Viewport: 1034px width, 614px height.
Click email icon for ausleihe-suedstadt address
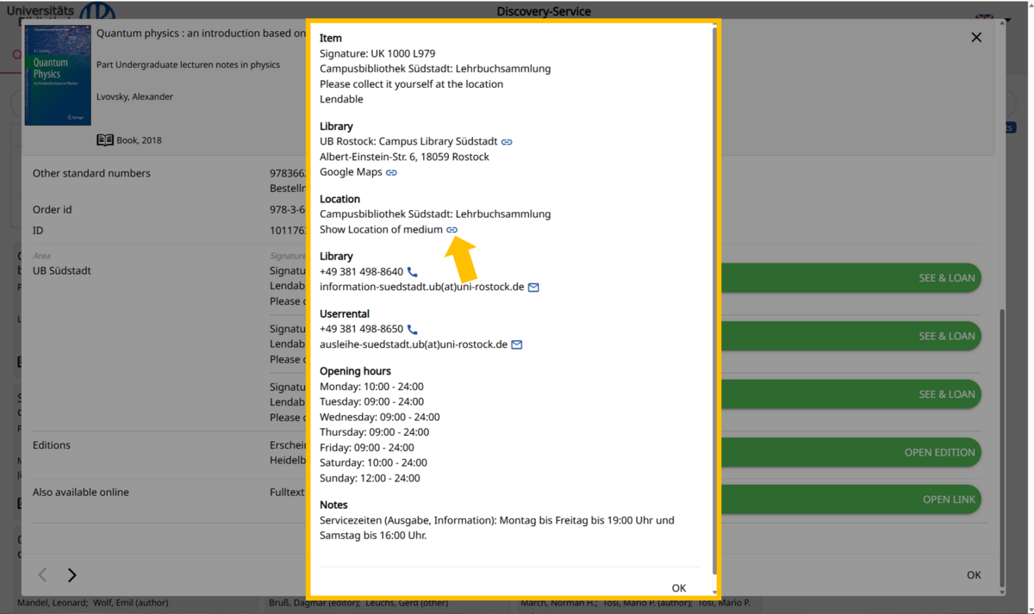click(x=517, y=345)
